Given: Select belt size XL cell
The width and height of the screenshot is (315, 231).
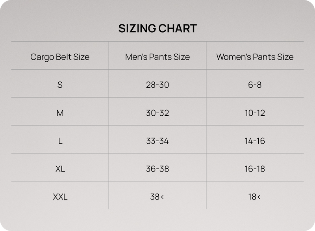Looking at the screenshot, I should click(x=60, y=169).
